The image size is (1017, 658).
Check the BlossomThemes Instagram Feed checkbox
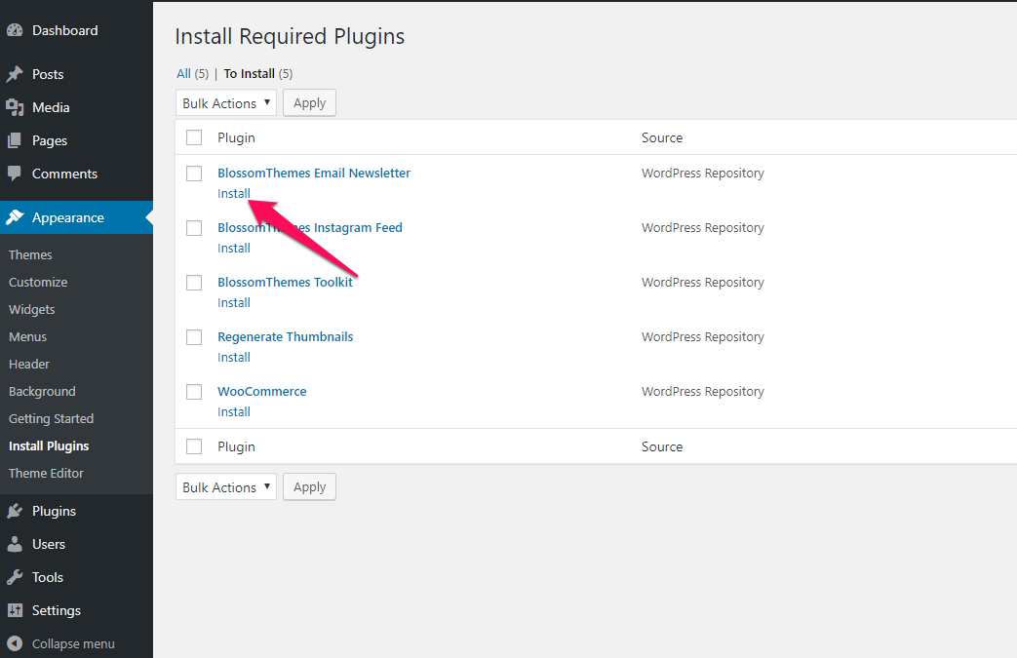(194, 227)
